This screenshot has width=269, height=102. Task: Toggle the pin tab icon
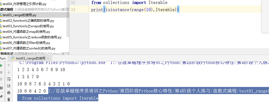(x=1, y=96)
